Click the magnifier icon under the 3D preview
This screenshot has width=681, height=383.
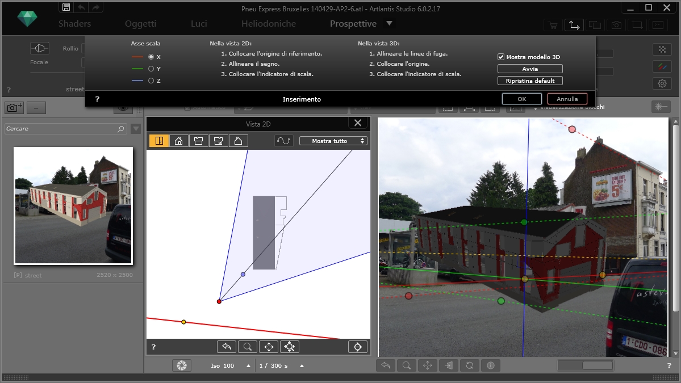tap(407, 365)
